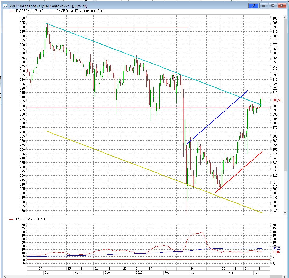Click the vertical scrollbar up arrow

(x=285, y=18)
